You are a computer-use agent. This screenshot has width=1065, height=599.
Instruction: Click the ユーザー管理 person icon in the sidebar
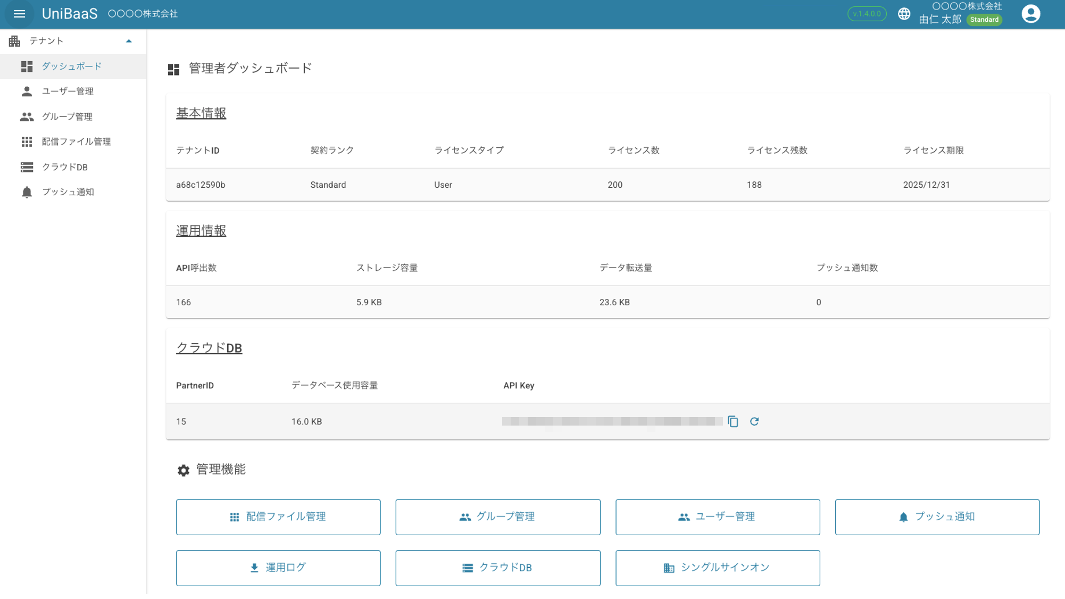(x=27, y=91)
